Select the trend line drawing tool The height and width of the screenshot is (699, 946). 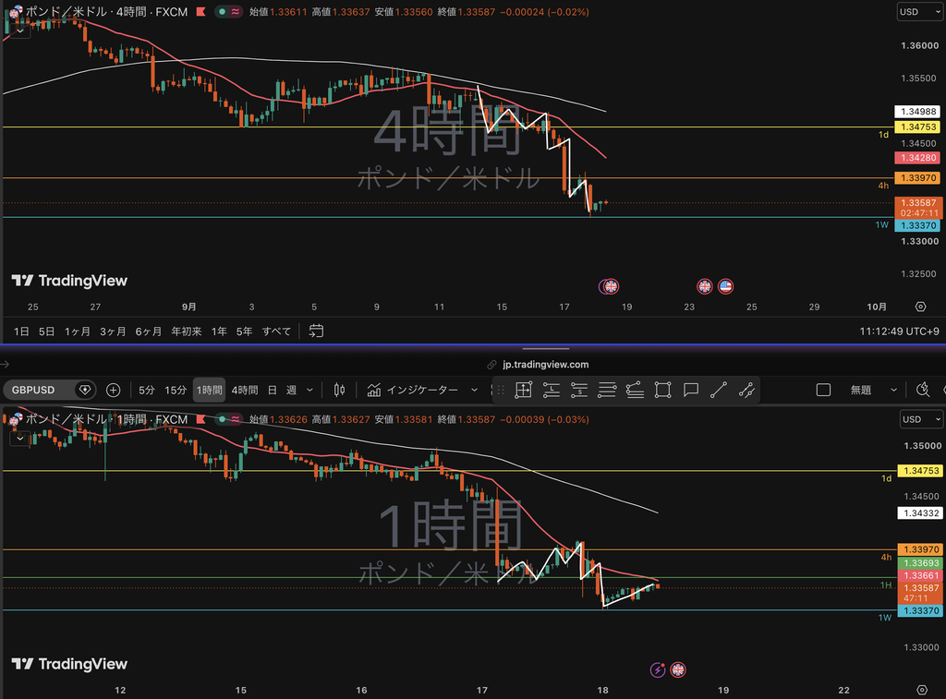(x=719, y=391)
